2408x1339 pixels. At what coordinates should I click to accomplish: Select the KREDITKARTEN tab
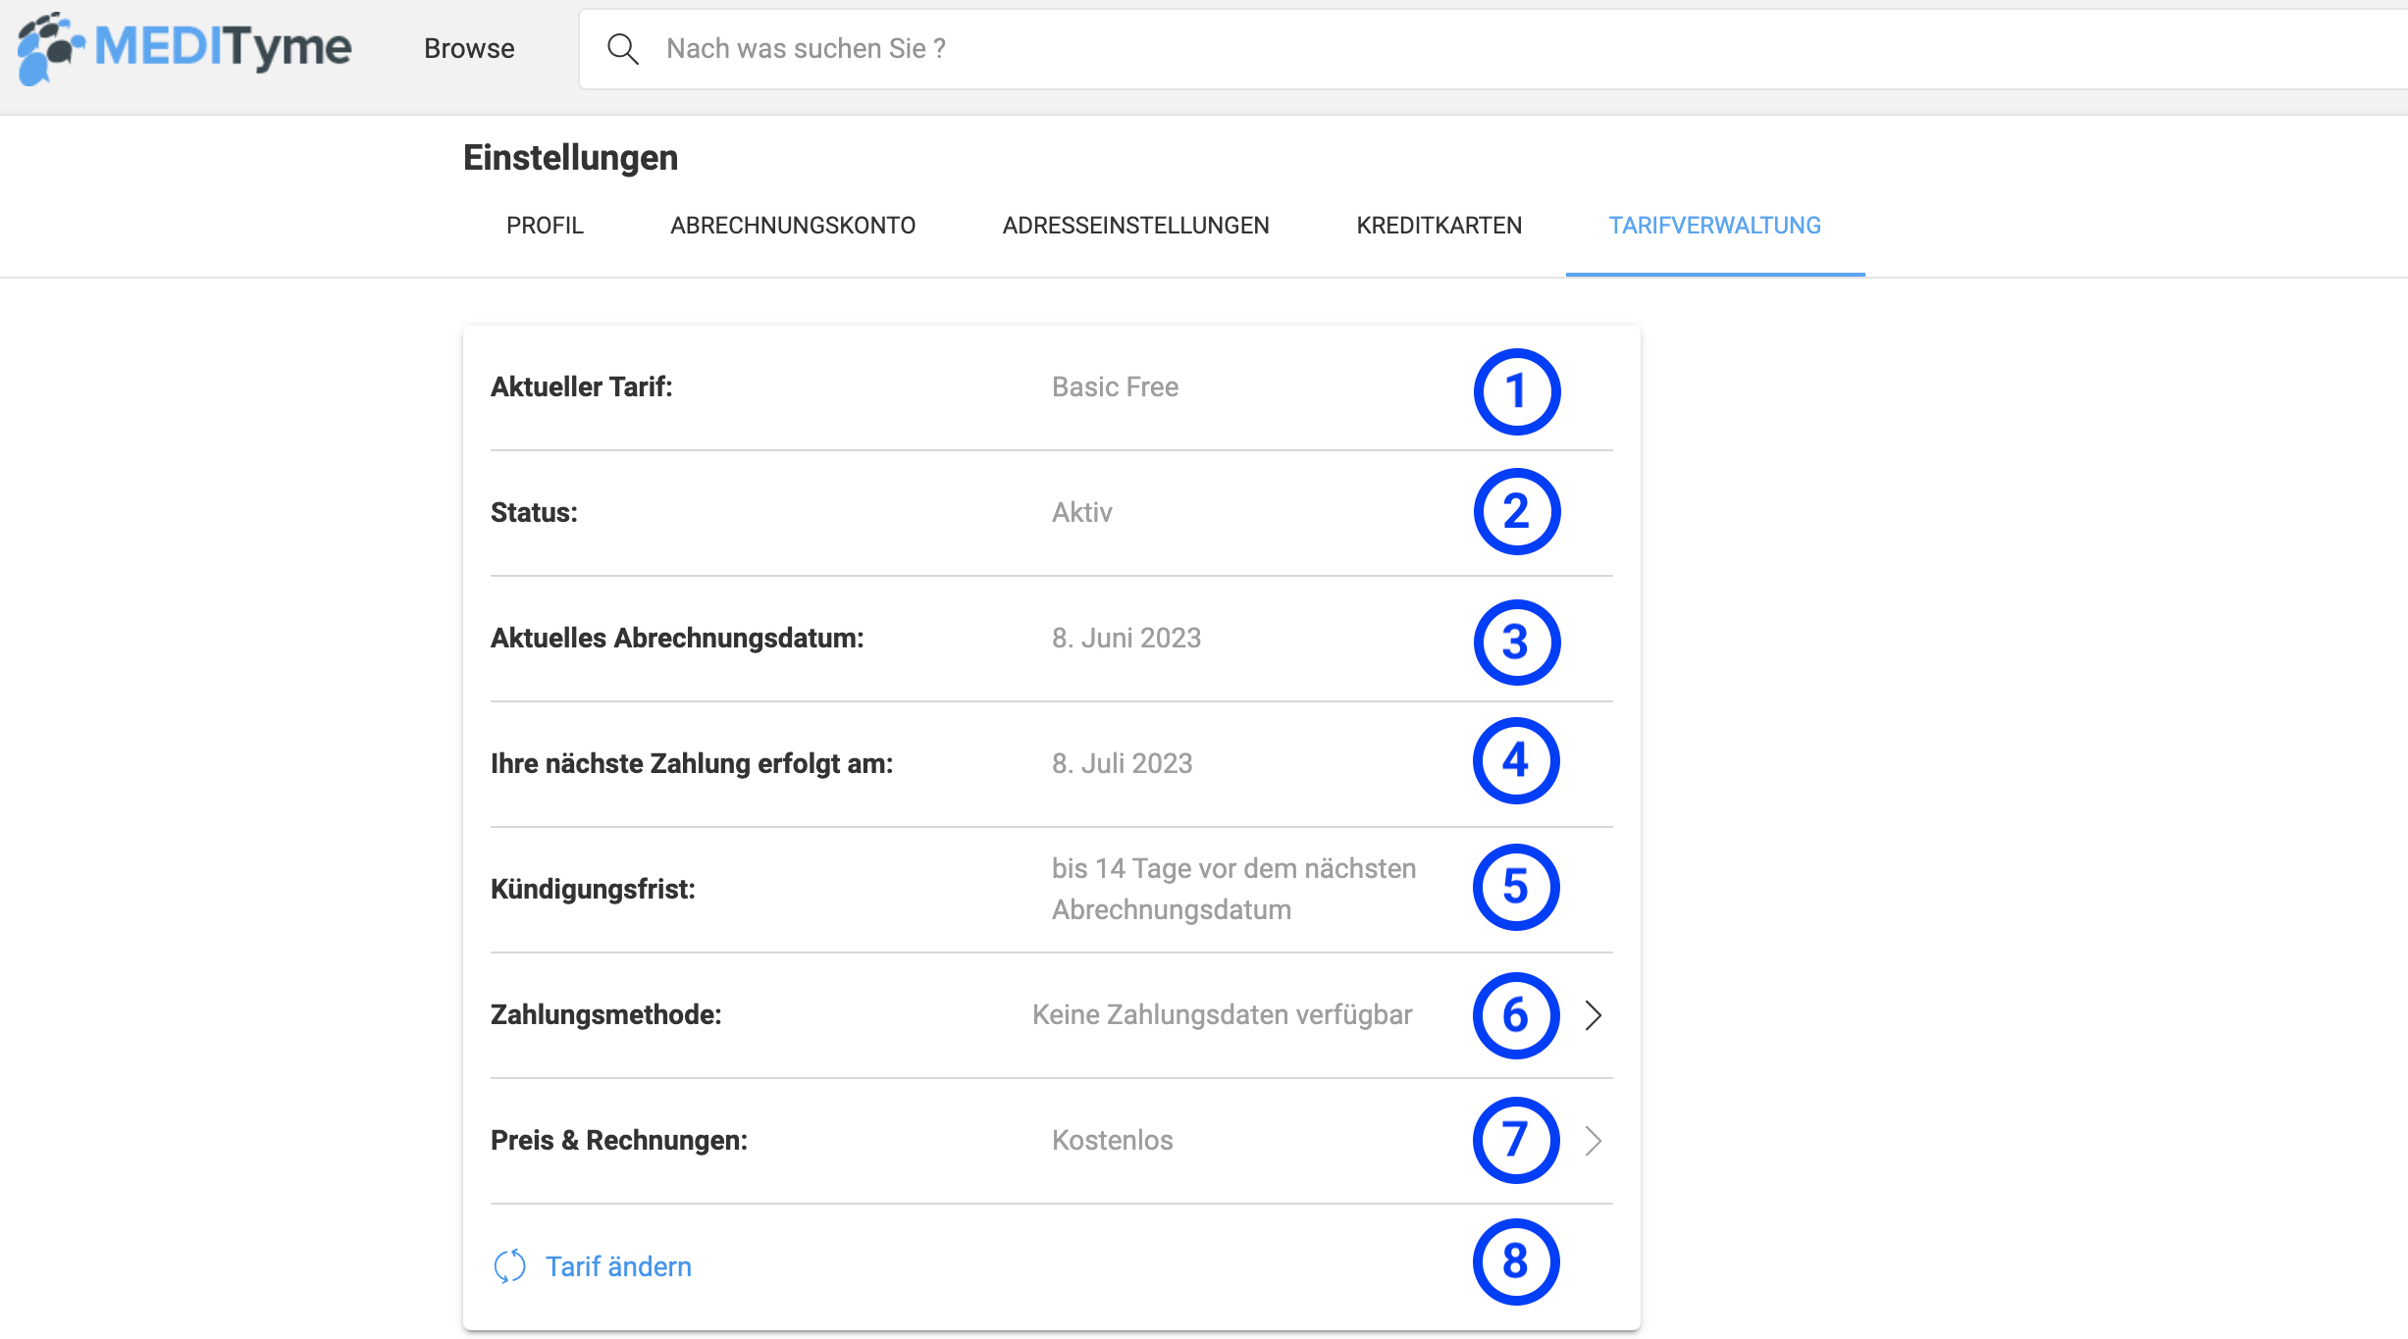(1439, 226)
